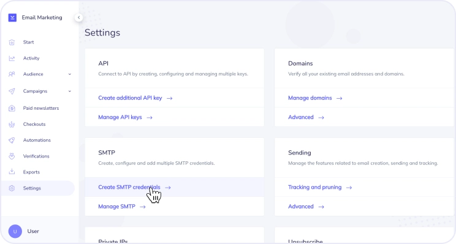Viewport: 456px width, 244px height.
Task: Open Advanced link under Sending
Action: [x=301, y=207]
